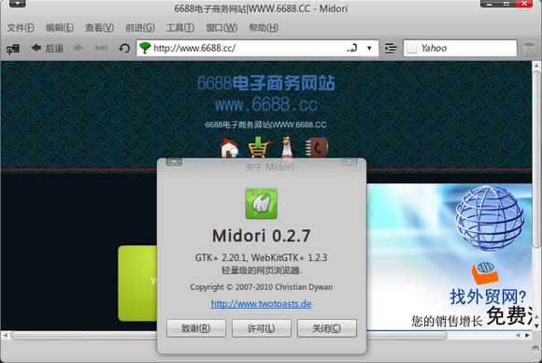Click the Copyright 2007-2010 Christian Dywan text
The image size is (542, 363).
tap(262, 287)
